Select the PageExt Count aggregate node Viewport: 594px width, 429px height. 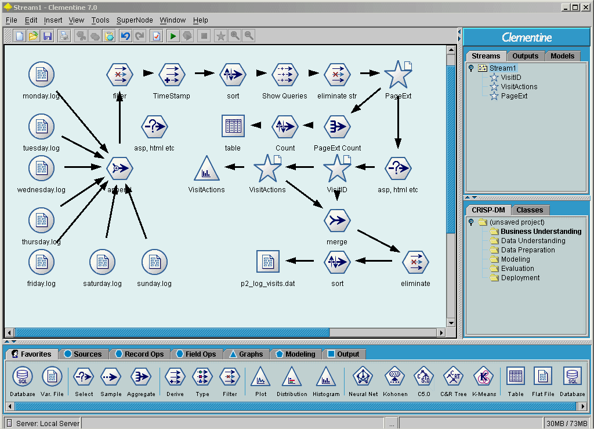pyautogui.click(x=337, y=127)
